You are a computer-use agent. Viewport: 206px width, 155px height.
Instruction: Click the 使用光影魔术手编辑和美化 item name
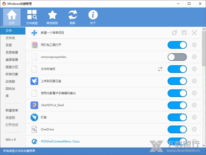pyautogui.click(x=58, y=93)
